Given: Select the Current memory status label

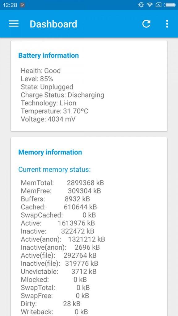Looking at the screenshot, I should coord(54,169).
